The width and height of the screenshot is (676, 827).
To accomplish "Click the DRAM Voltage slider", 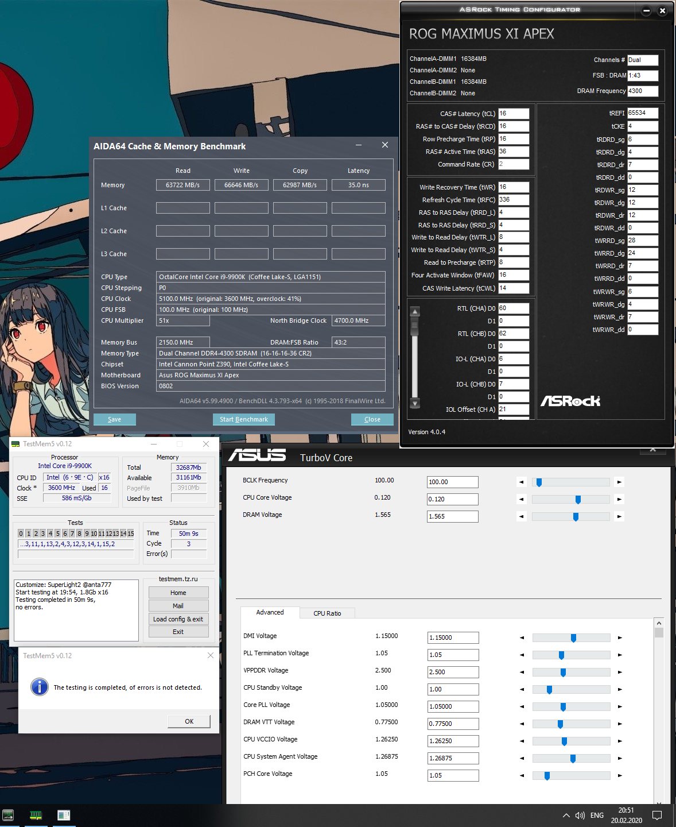I will 571,517.
